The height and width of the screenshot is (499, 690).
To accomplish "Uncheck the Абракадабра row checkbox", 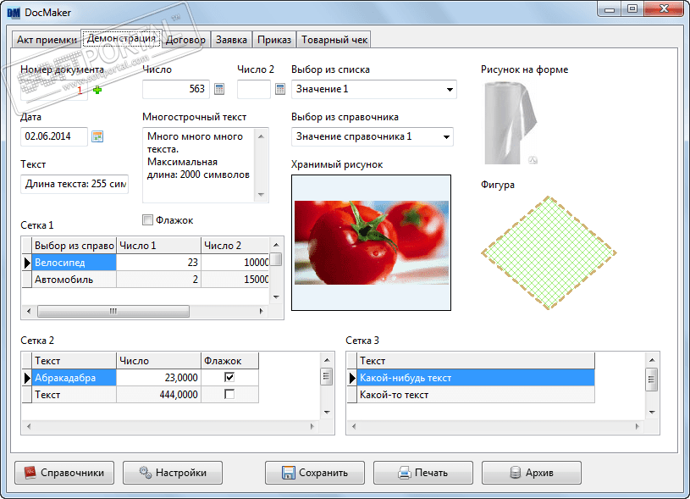I will click(x=229, y=377).
